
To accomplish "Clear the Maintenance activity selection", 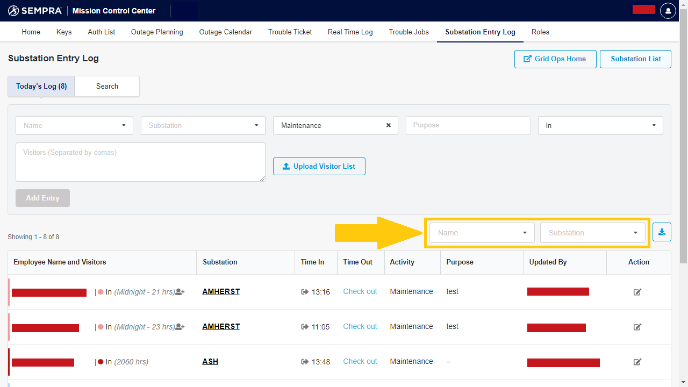I will (x=388, y=125).
